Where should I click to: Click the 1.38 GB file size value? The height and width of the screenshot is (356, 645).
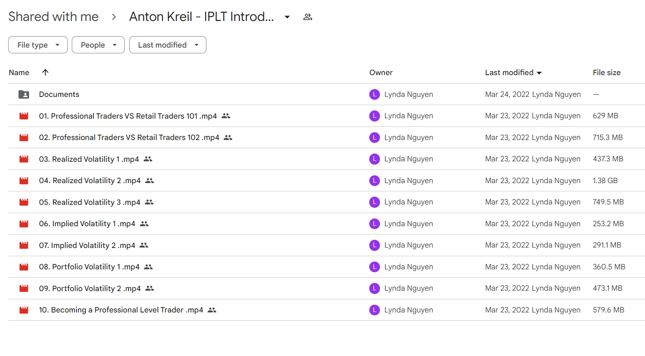tap(605, 181)
